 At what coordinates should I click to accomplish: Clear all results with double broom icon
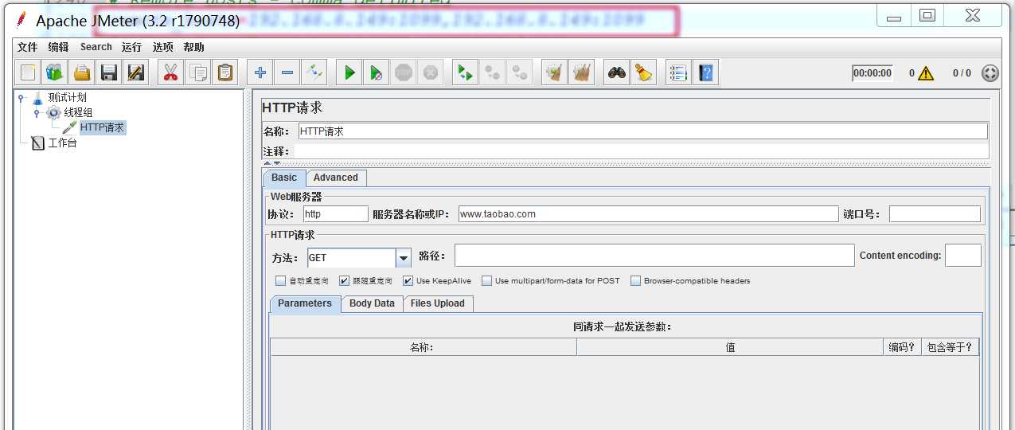[582, 73]
